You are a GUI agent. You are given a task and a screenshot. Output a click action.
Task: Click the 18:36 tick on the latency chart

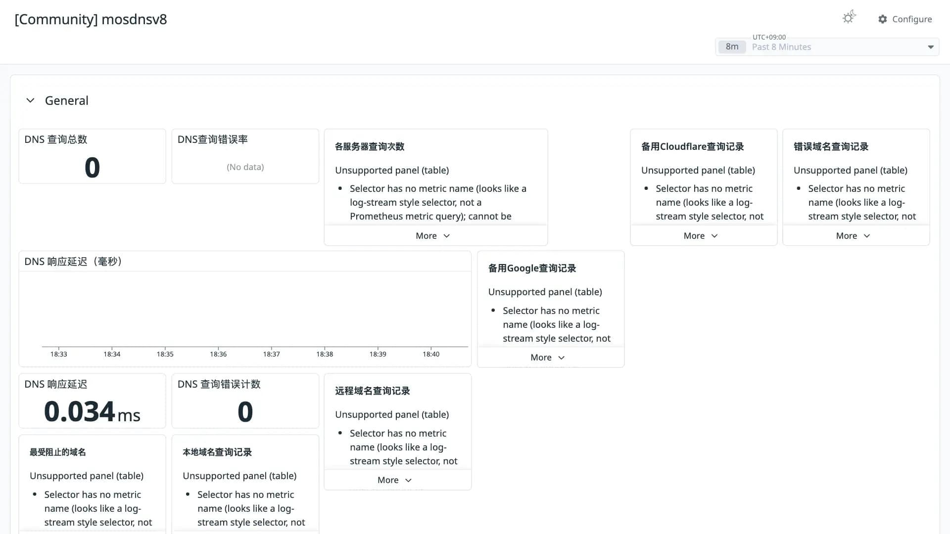[218, 354]
